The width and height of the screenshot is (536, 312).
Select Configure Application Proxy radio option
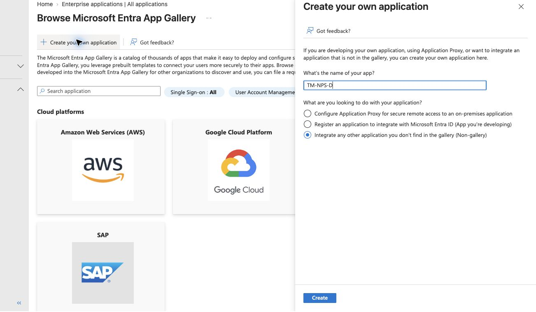pos(307,113)
